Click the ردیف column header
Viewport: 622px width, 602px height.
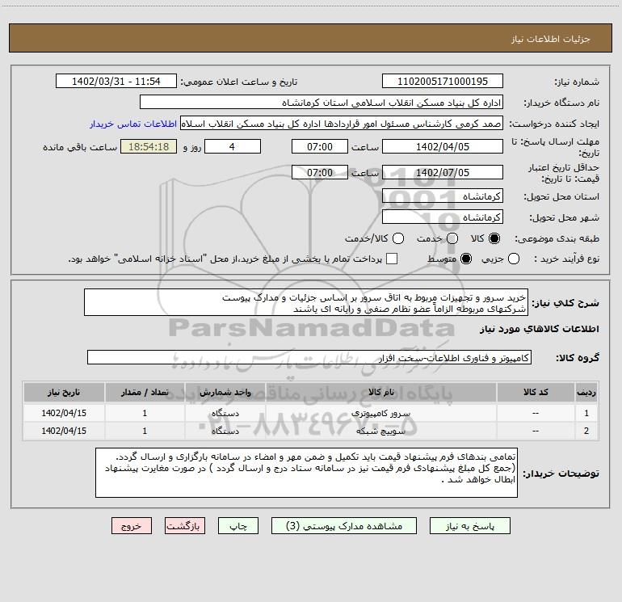pos(586,392)
